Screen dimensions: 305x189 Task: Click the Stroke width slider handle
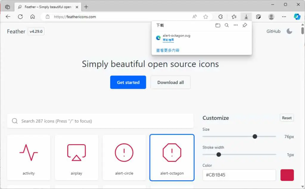point(219,154)
